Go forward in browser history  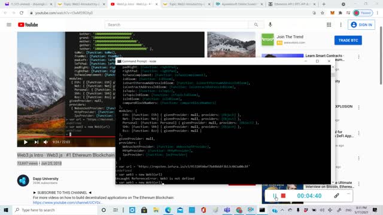(13, 13)
